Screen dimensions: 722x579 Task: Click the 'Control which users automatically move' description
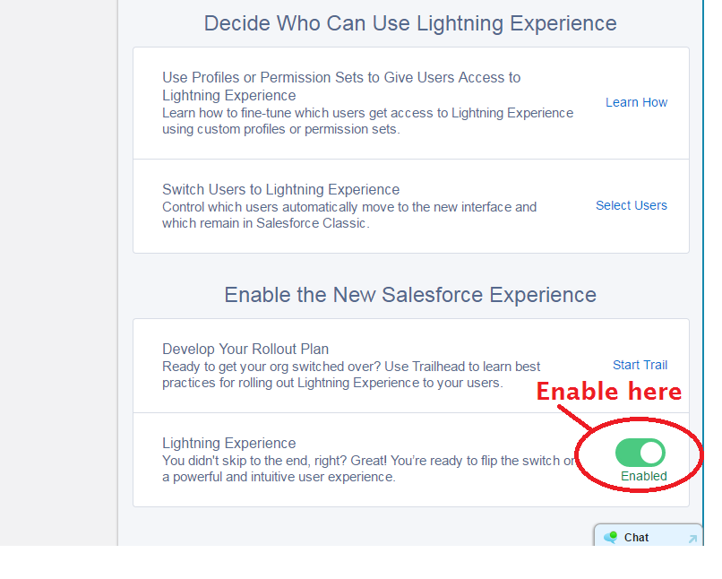coord(349,214)
